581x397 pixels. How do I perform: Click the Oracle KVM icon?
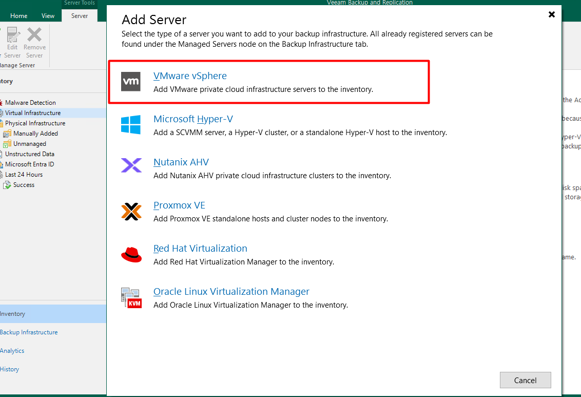point(131,298)
